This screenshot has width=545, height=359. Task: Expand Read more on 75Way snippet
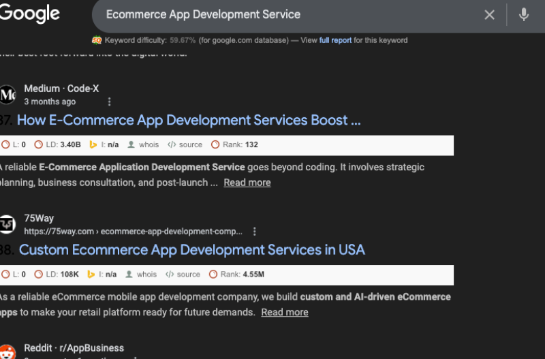(284, 312)
